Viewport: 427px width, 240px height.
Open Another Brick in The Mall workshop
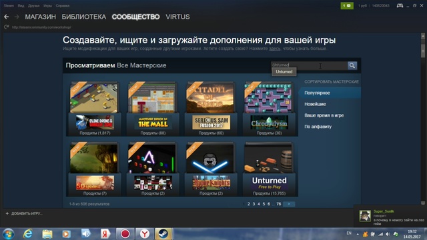point(152,109)
